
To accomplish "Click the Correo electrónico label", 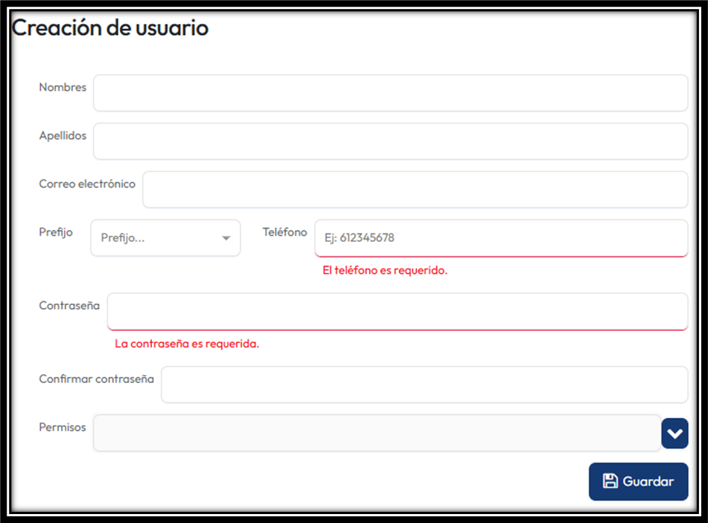I will click(x=87, y=184).
